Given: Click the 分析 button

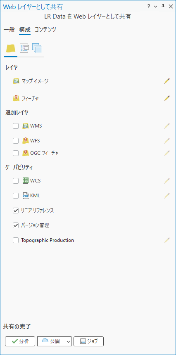Looking at the screenshot, I should click(x=20, y=341).
